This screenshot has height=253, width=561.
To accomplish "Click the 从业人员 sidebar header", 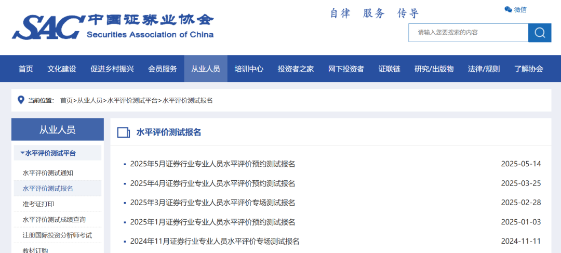I will (x=58, y=129).
